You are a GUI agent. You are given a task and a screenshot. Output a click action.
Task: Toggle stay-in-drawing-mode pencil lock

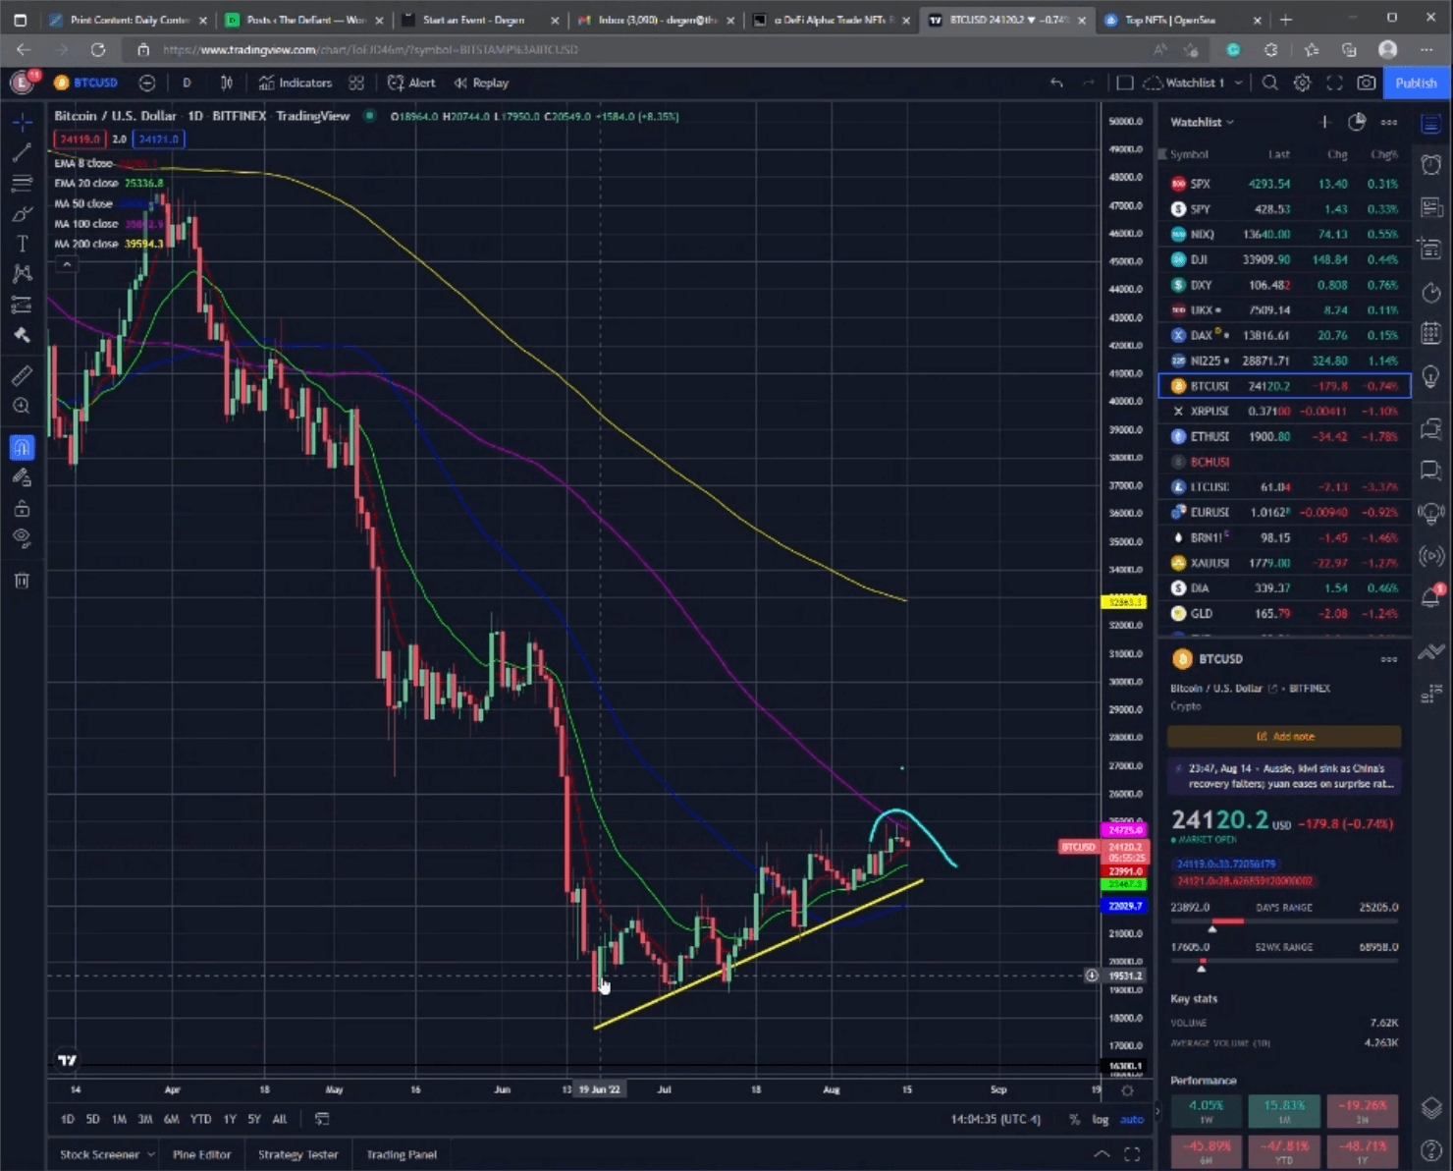pyautogui.click(x=22, y=478)
